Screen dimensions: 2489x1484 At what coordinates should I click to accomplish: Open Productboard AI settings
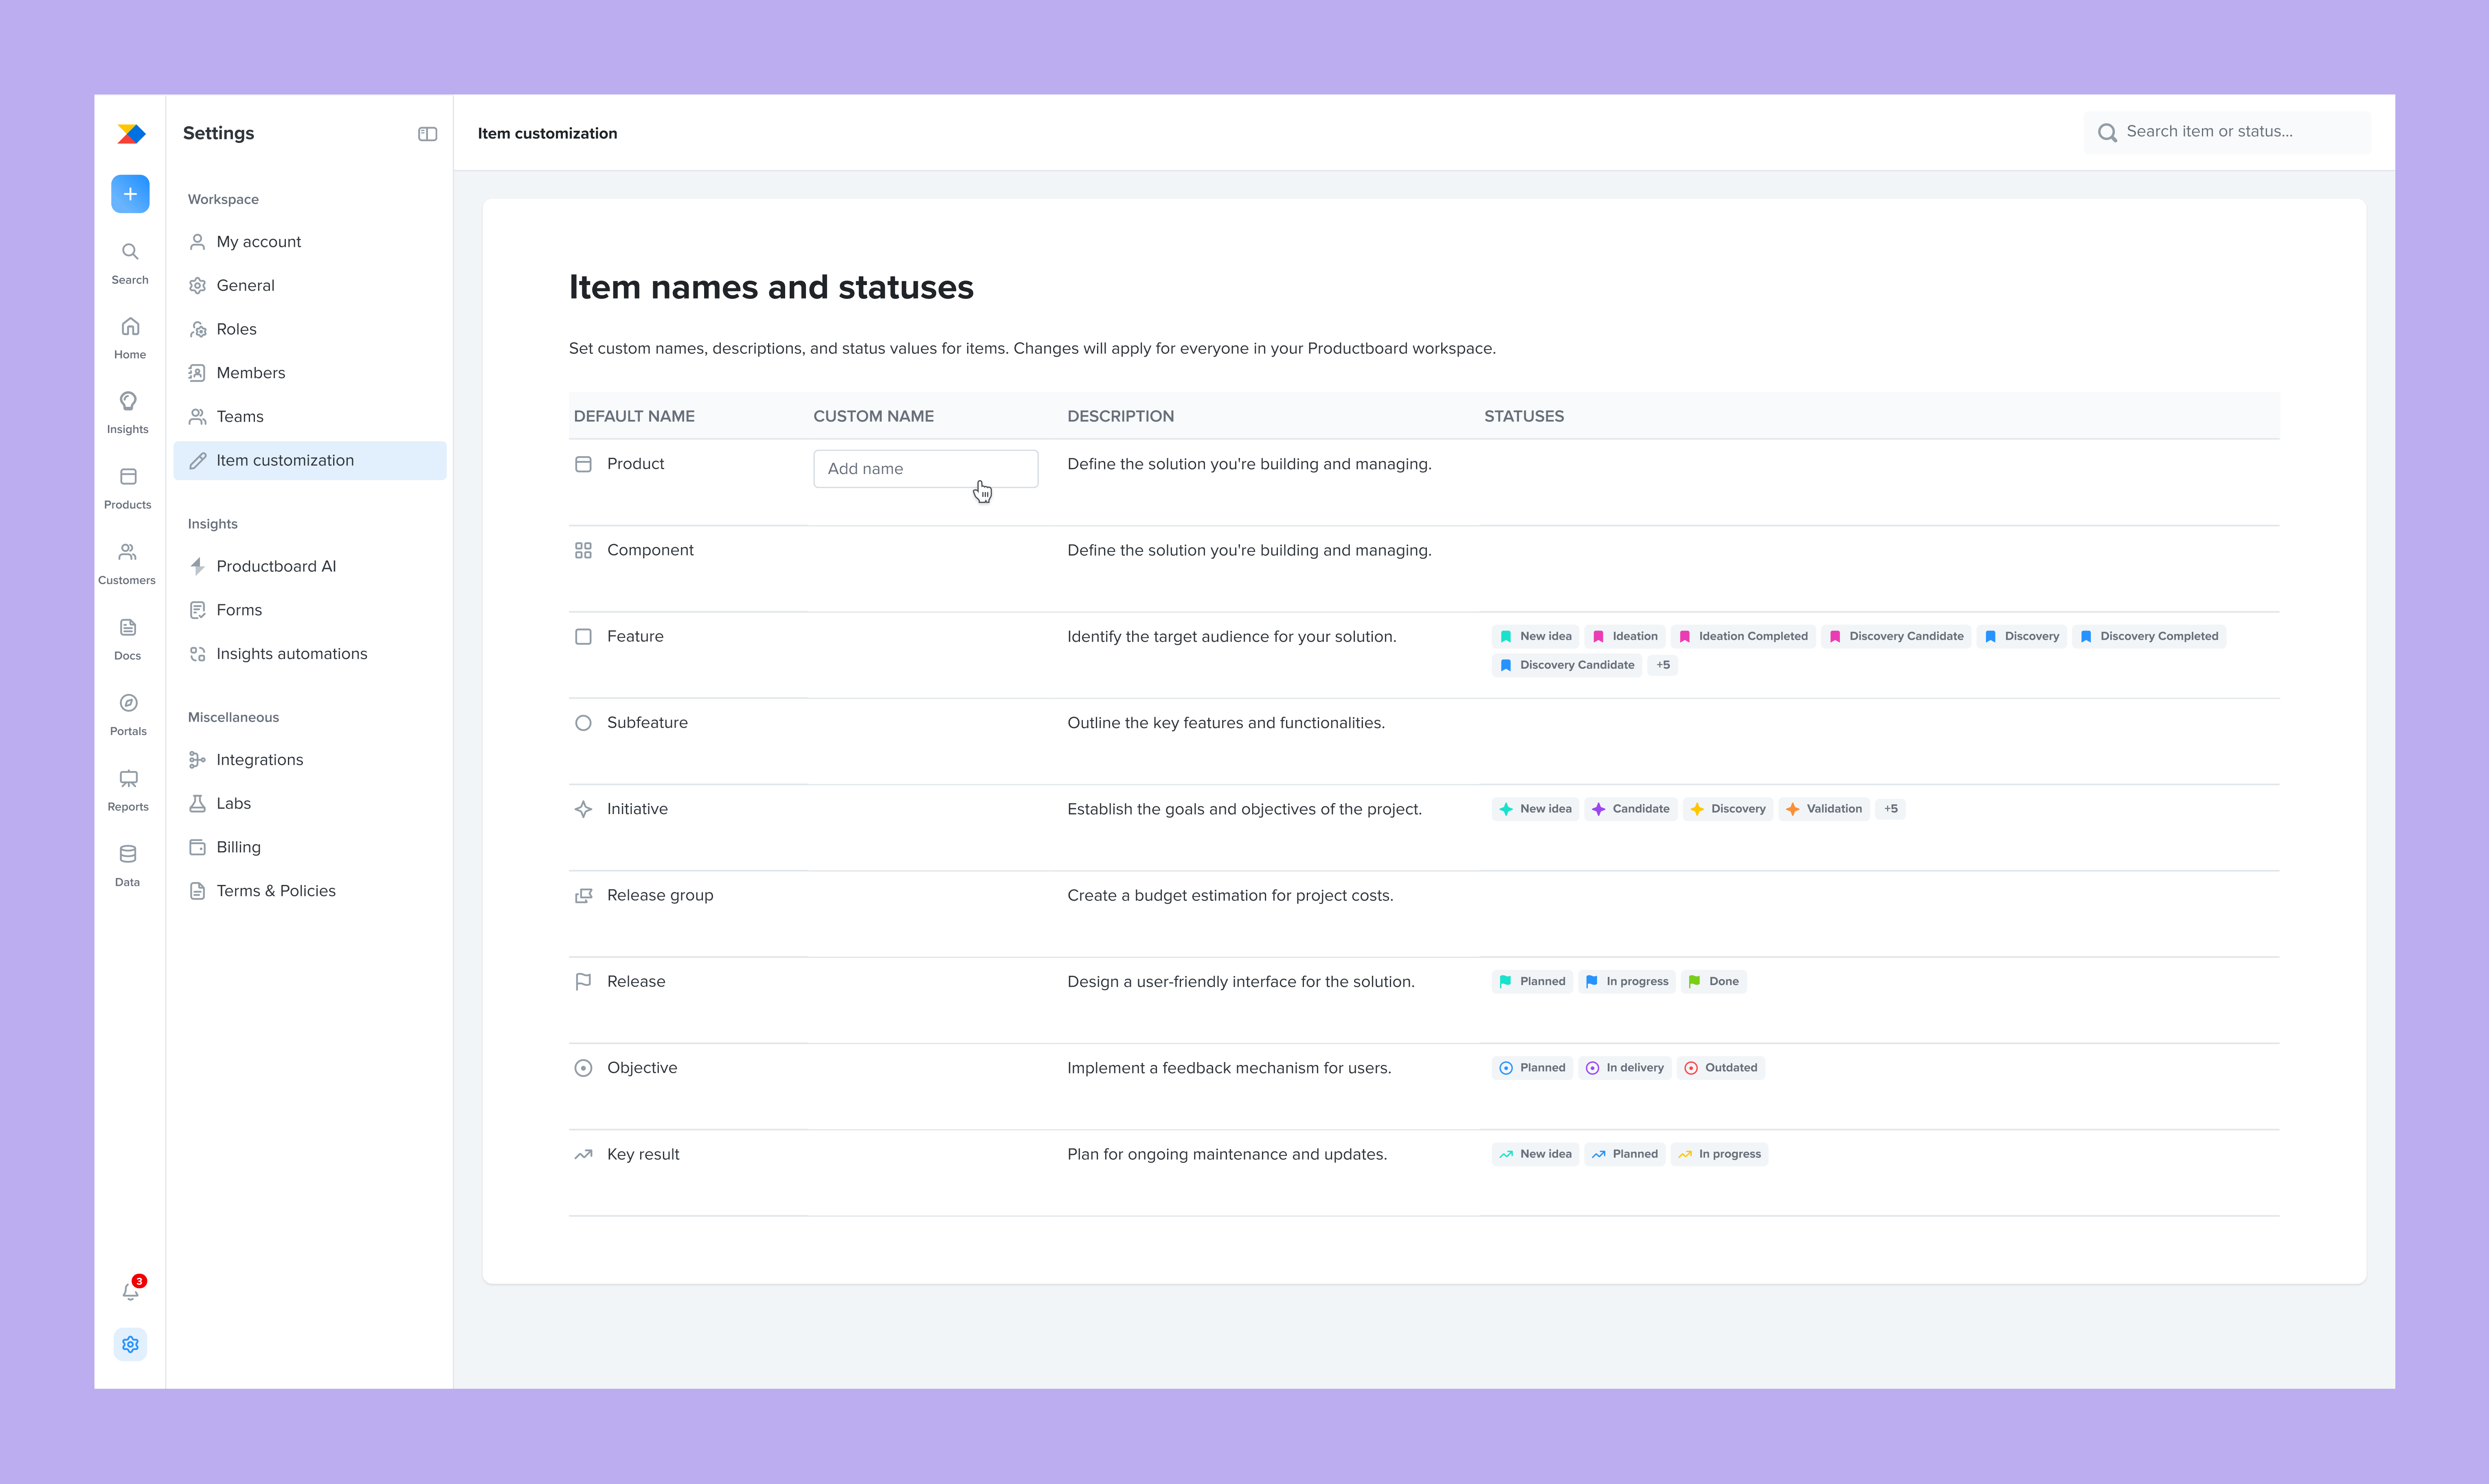pyautogui.click(x=310, y=566)
